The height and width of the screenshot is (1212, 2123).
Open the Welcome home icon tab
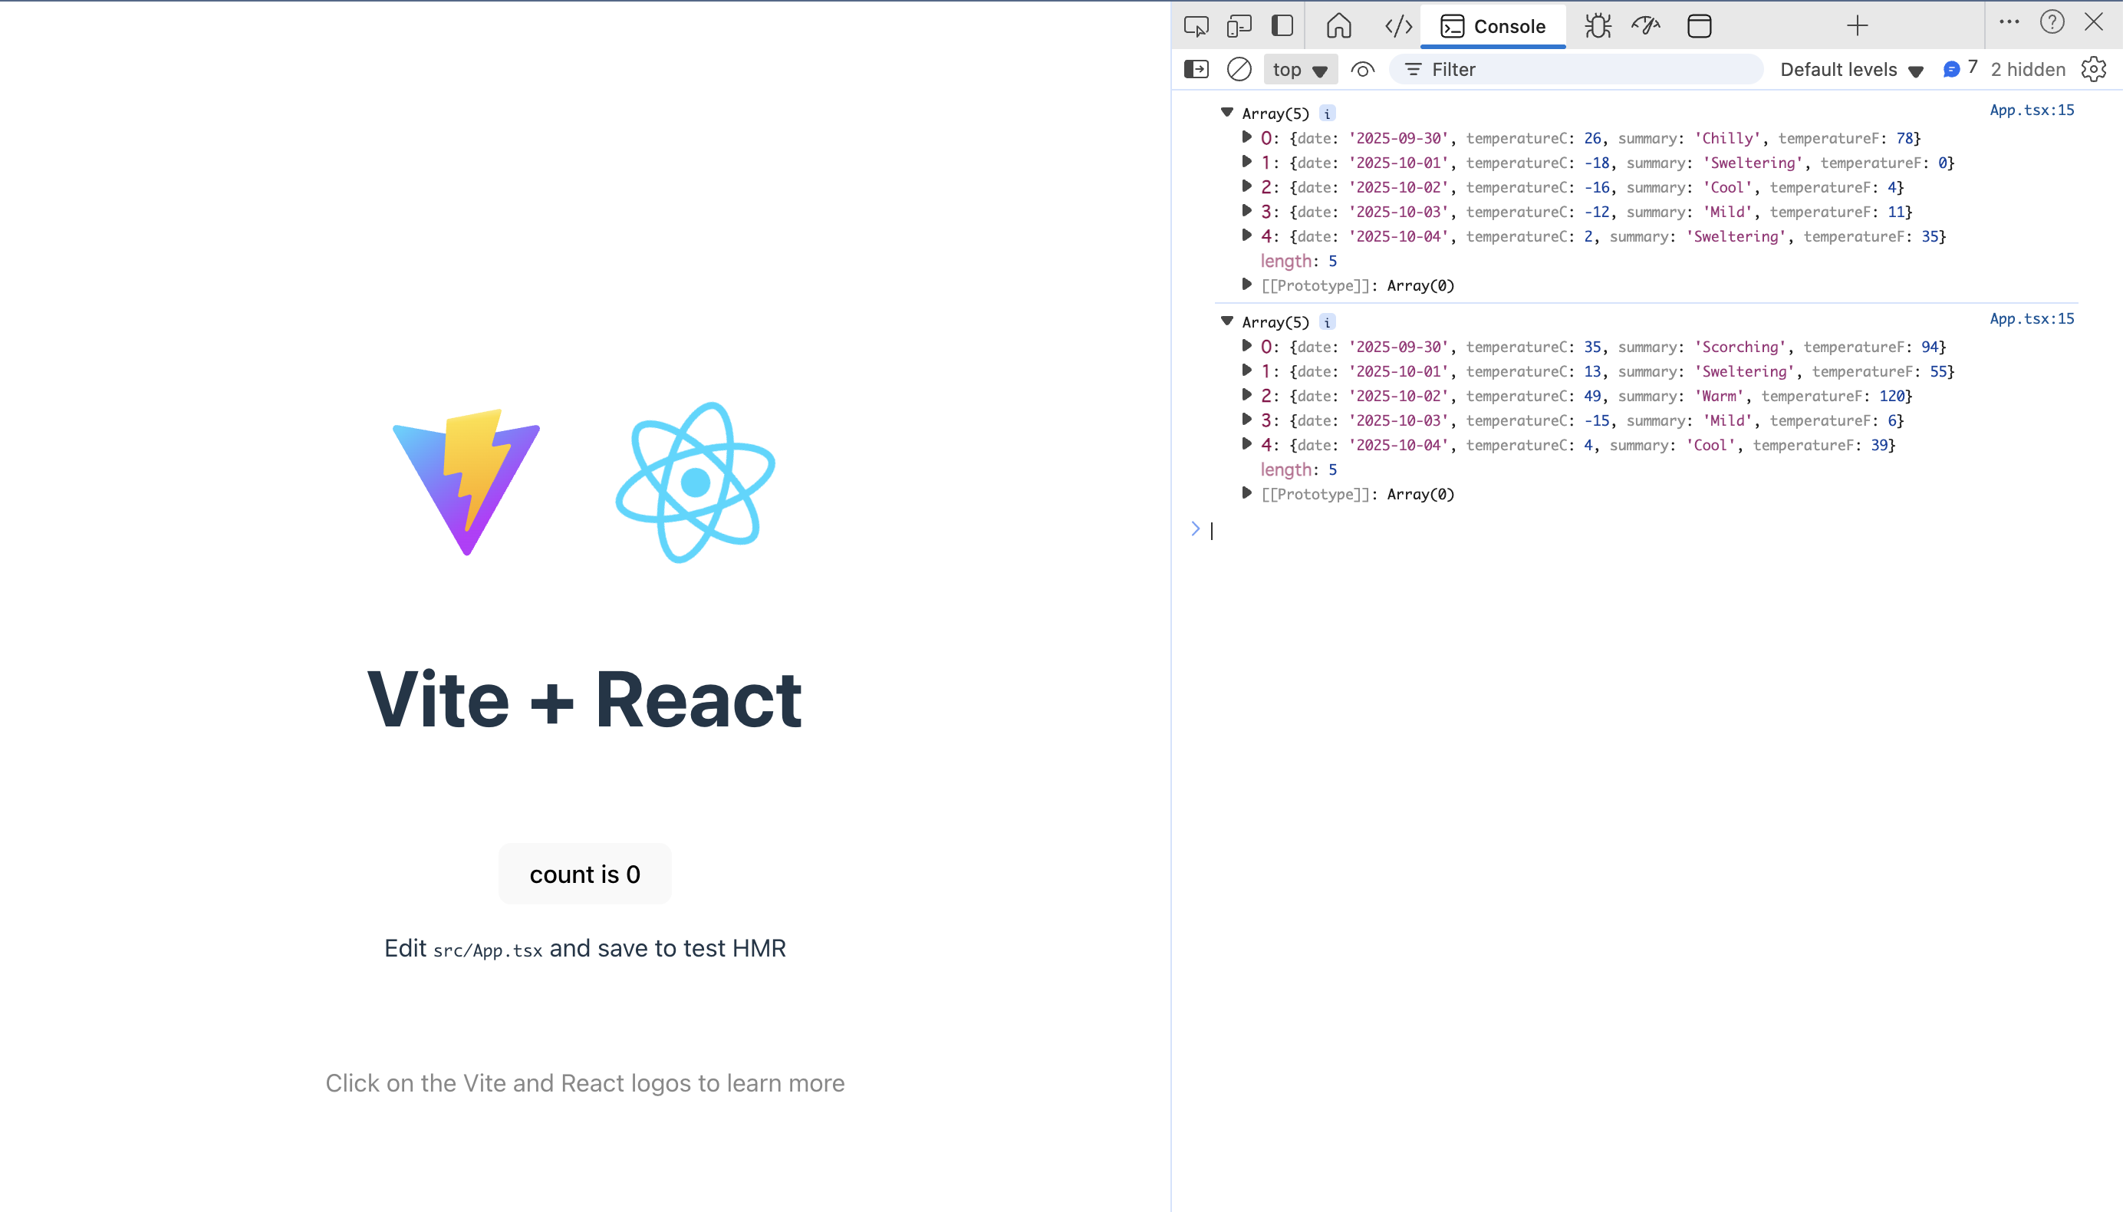click(x=1338, y=26)
